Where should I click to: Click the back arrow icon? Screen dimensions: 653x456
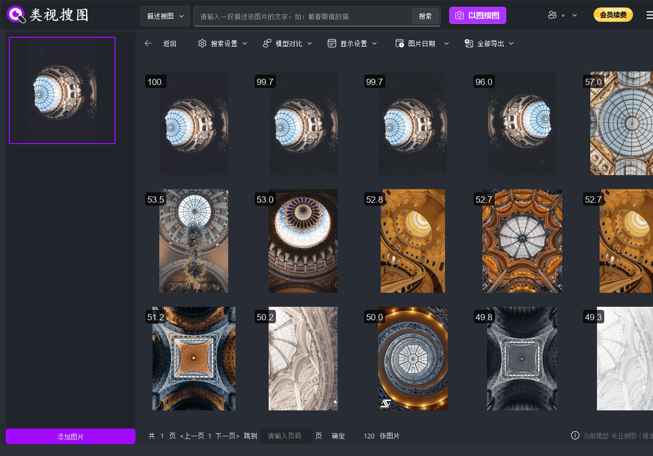[148, 44]
